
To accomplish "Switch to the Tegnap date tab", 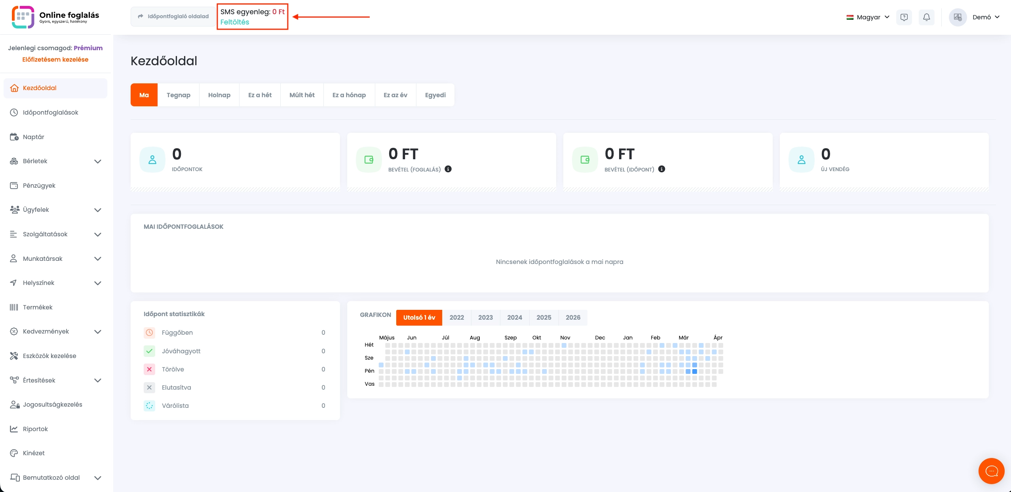I will (x=178, y=95).
